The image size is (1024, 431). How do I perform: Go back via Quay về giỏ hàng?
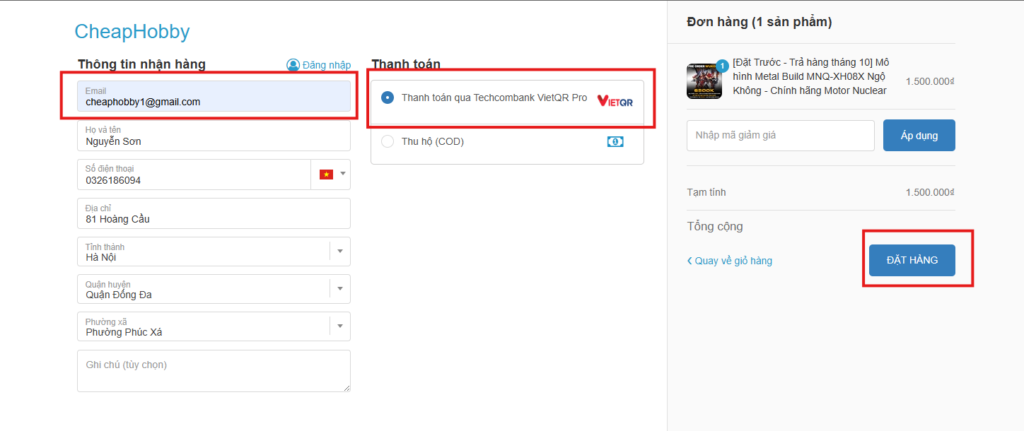coord(730,261)
